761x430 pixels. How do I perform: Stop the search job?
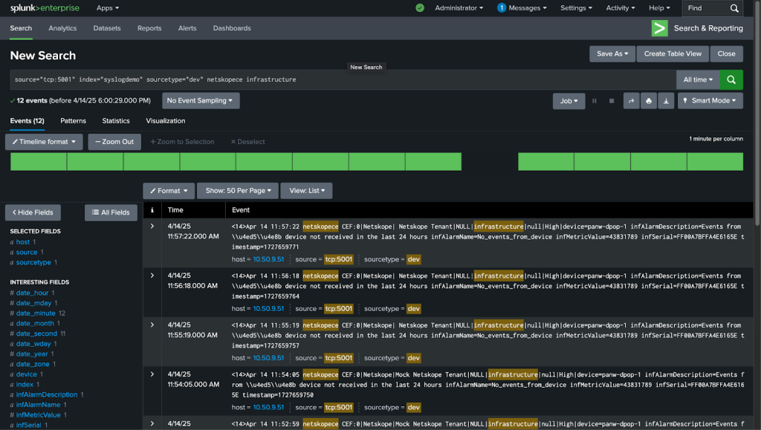coord(612,101)
